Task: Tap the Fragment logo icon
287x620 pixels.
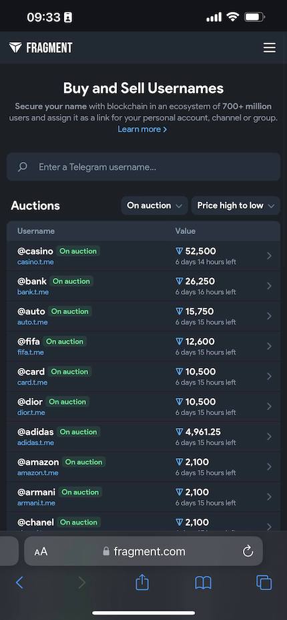Action: pyautogui.click(x=15, y=48)
